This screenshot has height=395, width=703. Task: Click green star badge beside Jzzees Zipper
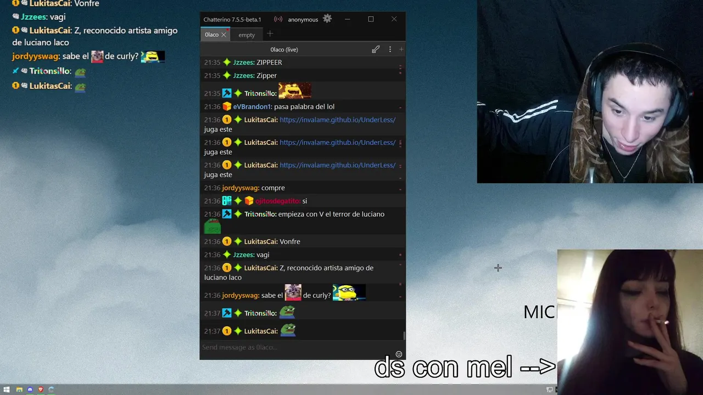[226, 76]
